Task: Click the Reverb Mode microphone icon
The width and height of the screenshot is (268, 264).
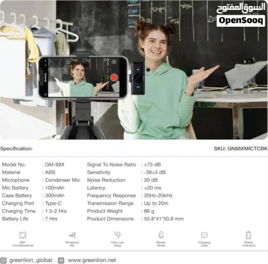Action: (x=161, y=235)
